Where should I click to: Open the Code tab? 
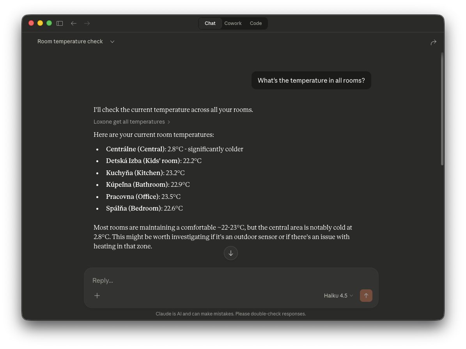pos(256,23)
